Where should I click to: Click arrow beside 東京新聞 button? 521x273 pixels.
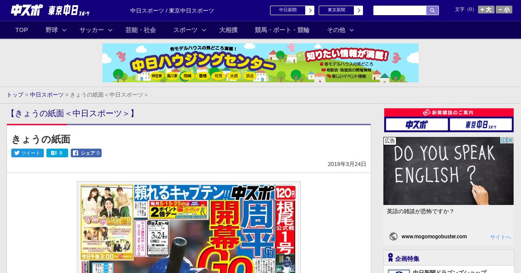359,10
